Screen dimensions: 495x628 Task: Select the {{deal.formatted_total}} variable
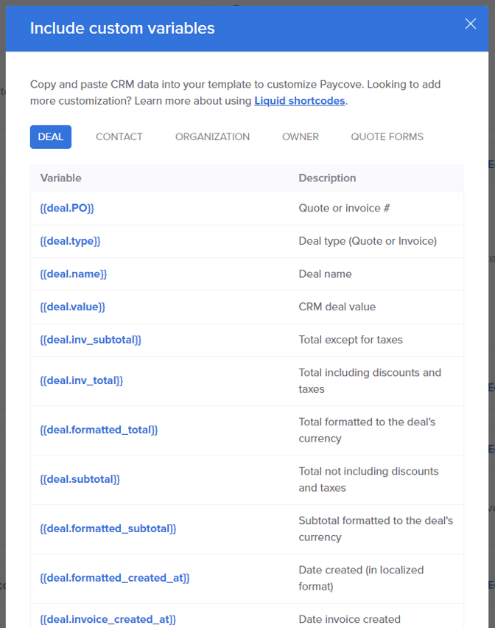coord(99,430)
